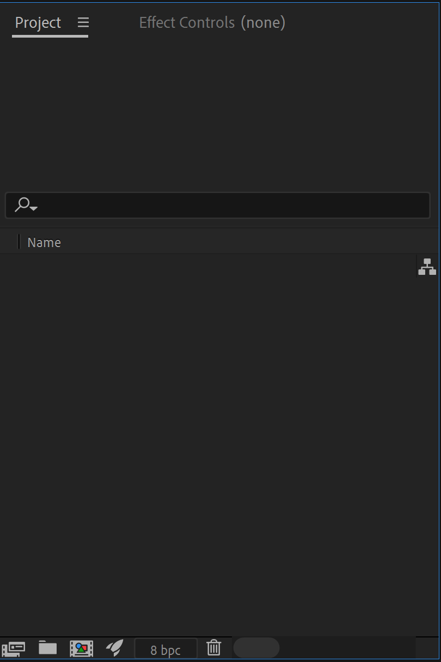Click the empty project area to deselect

coord(218,436)
